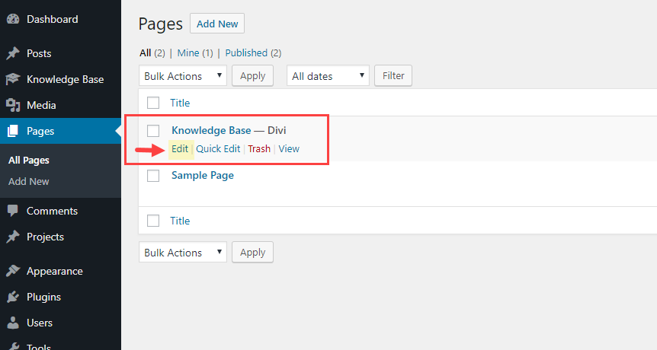Click the Comments speech bubble icon
Viewport: 657px width, 350px height.
click(x=12, y=212)
